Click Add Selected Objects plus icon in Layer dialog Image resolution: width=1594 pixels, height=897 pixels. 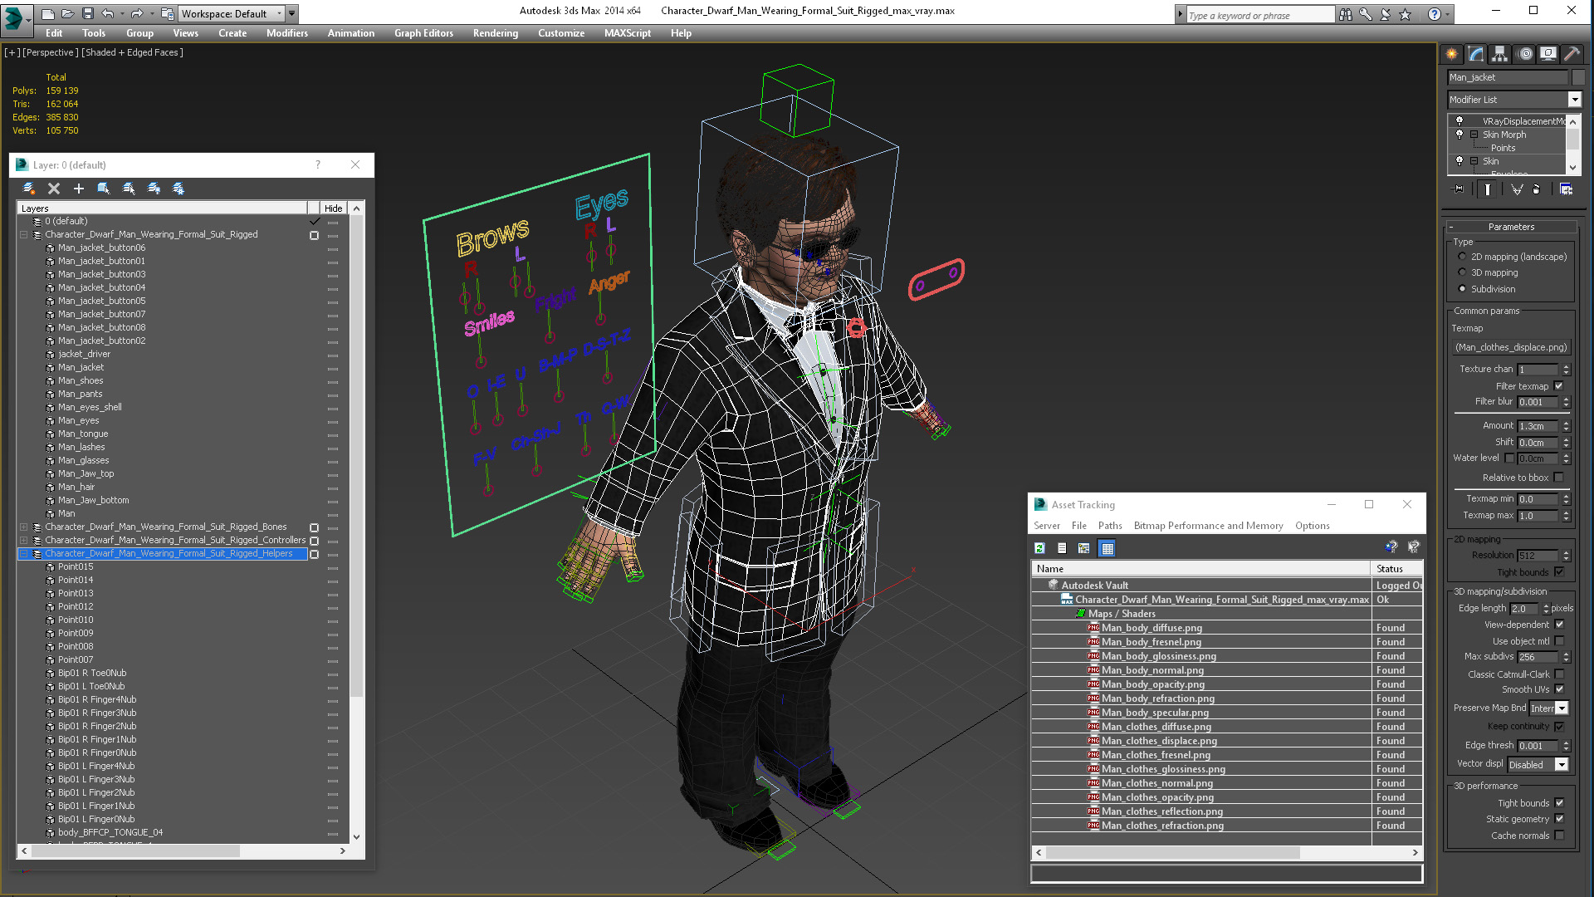pyautogui.click(x=79, y=189)
